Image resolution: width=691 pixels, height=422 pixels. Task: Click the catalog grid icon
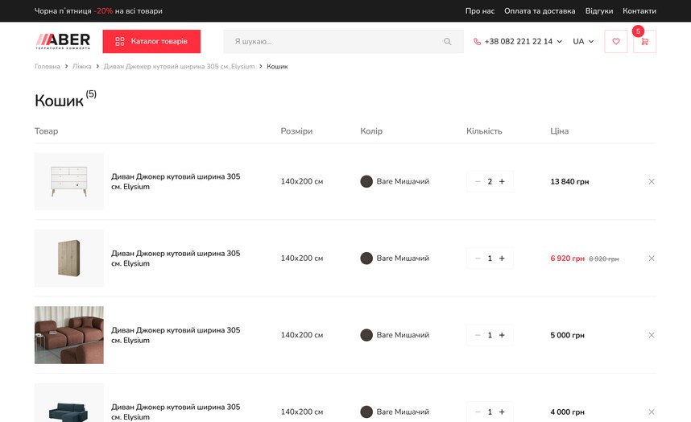click(x=120, y=41)
